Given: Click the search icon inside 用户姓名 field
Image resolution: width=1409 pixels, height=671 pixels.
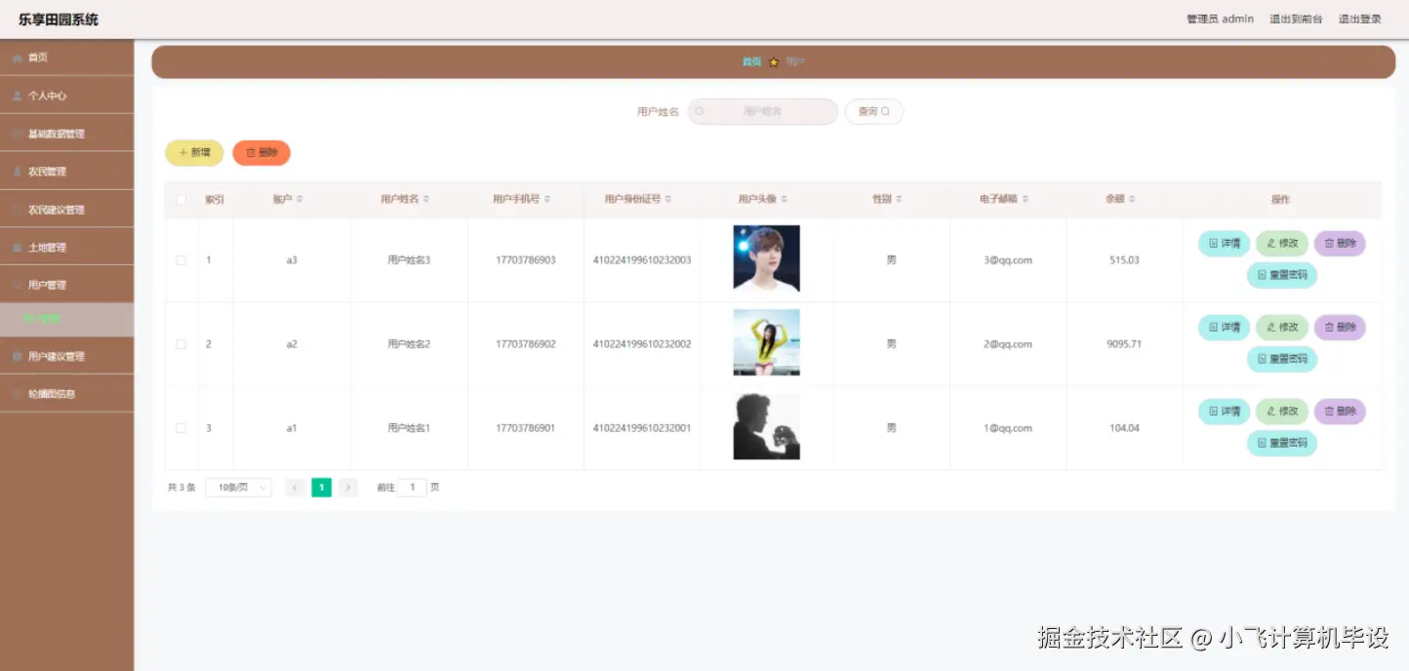Looking at the screenshot, I should point(700,111).
